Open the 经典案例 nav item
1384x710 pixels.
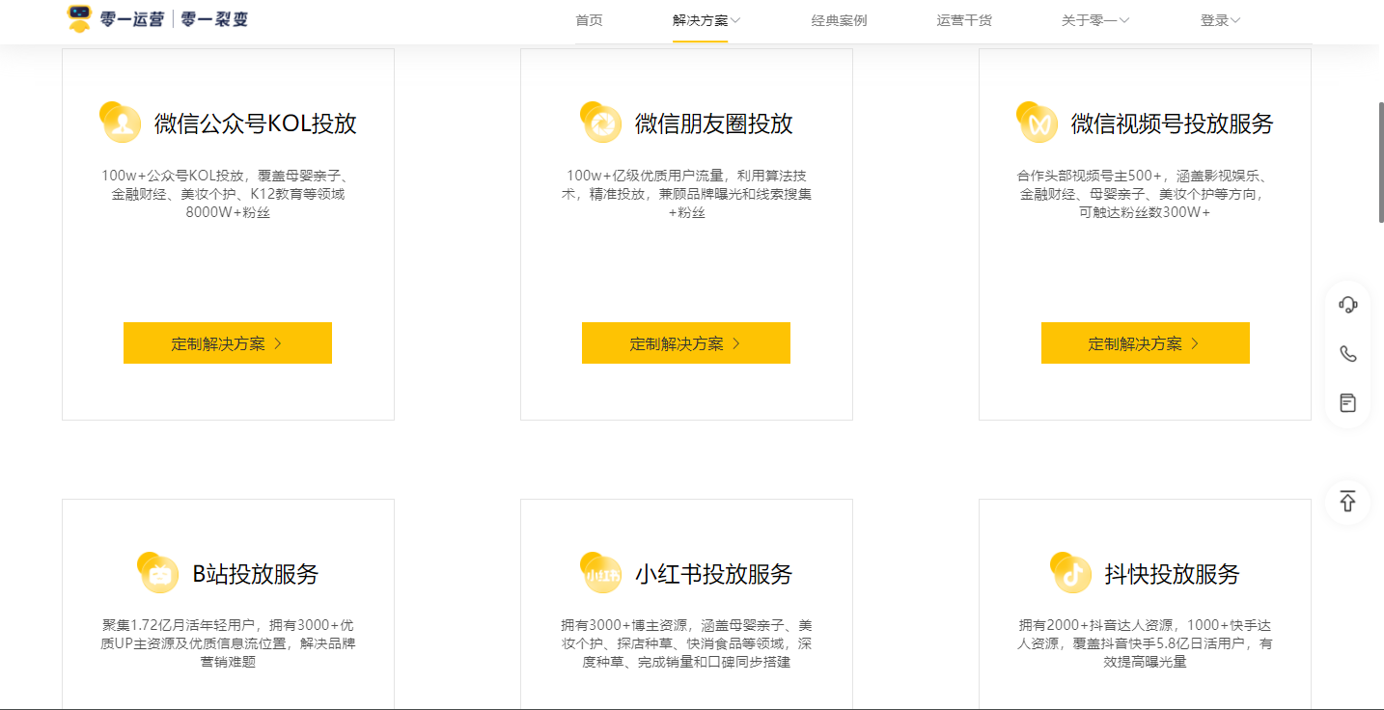pos(839,20)
